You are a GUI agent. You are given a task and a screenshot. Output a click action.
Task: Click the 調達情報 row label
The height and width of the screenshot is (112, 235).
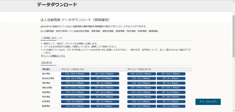pos(46,92)
